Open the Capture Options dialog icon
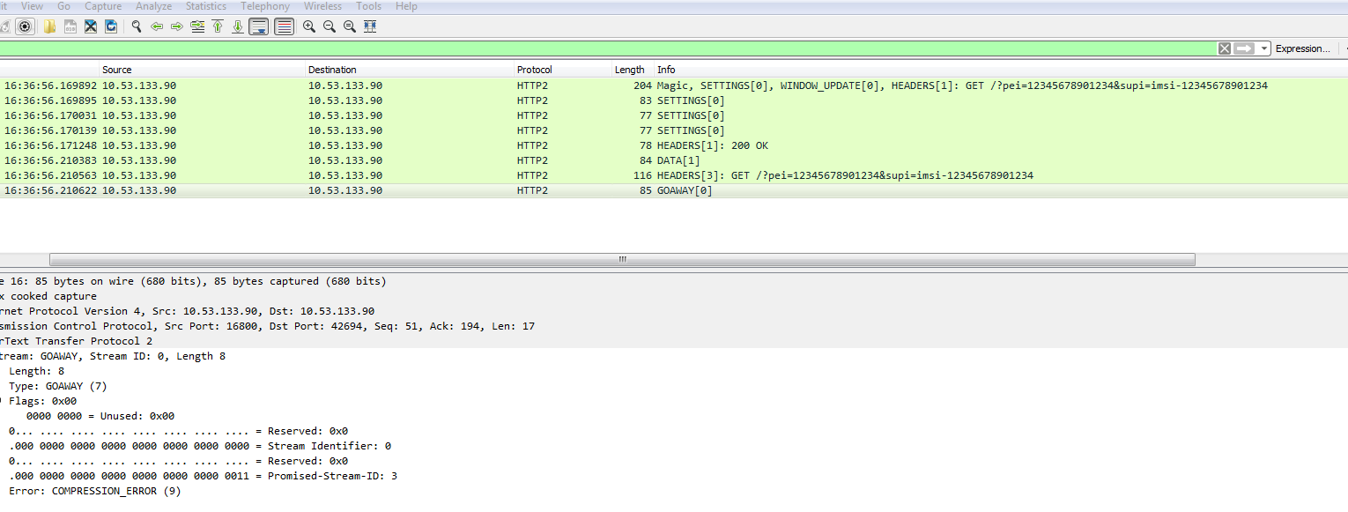Screen dimensions: 1348x512 tap(25, 26)
